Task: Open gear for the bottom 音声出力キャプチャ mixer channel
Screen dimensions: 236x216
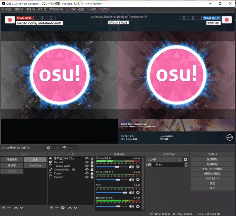Action: click(x=138, y=206)
